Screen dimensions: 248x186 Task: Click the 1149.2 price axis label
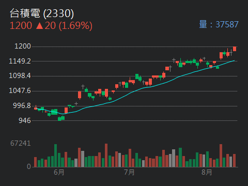(x=20, y=61)
